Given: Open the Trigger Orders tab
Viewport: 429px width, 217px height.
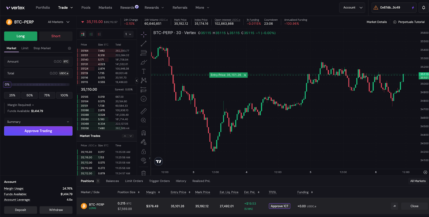Looking at the screenshot, I should [x=159, y=181].
